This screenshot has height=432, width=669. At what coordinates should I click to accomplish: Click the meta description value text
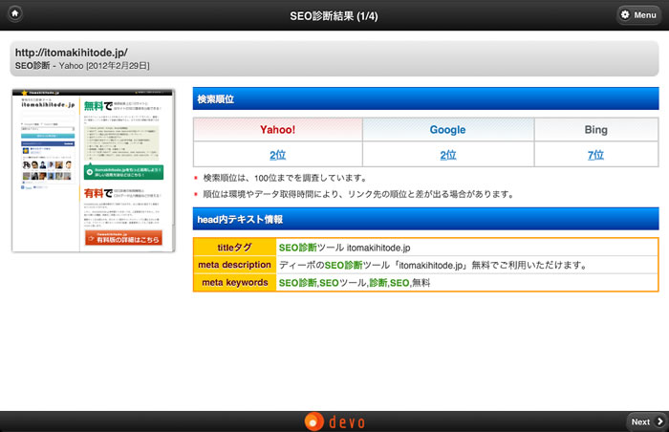[433, 265]
